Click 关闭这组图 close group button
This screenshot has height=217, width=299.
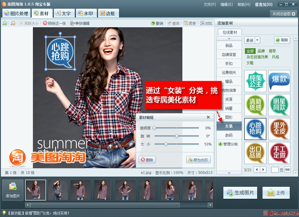[283, 14]
